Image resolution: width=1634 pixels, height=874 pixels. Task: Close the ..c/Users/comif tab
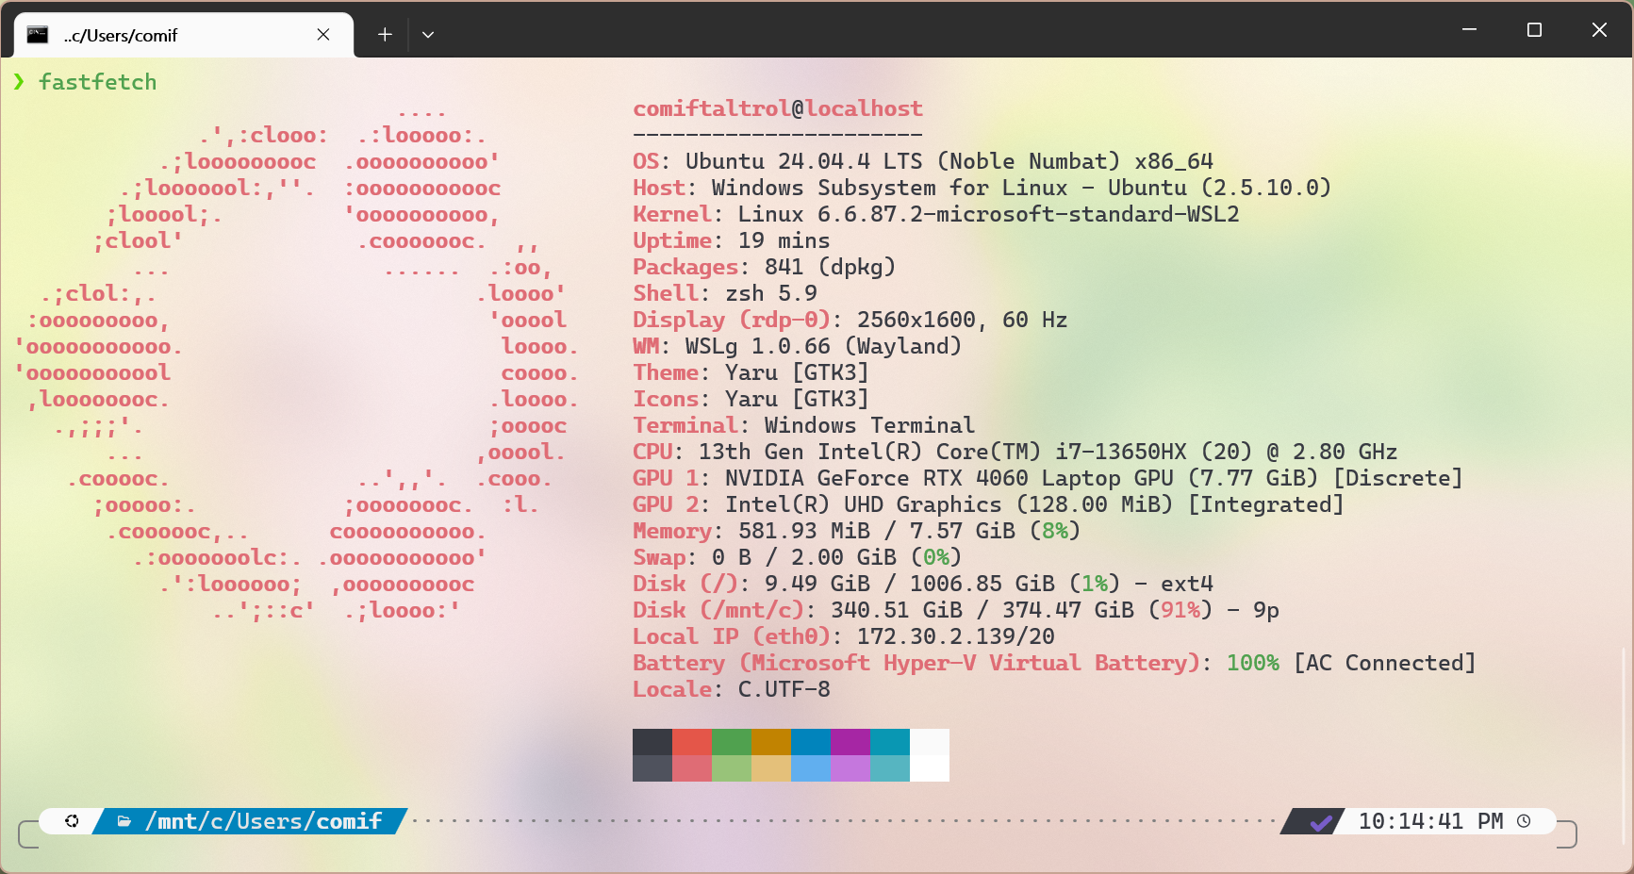tap(323, 35)
